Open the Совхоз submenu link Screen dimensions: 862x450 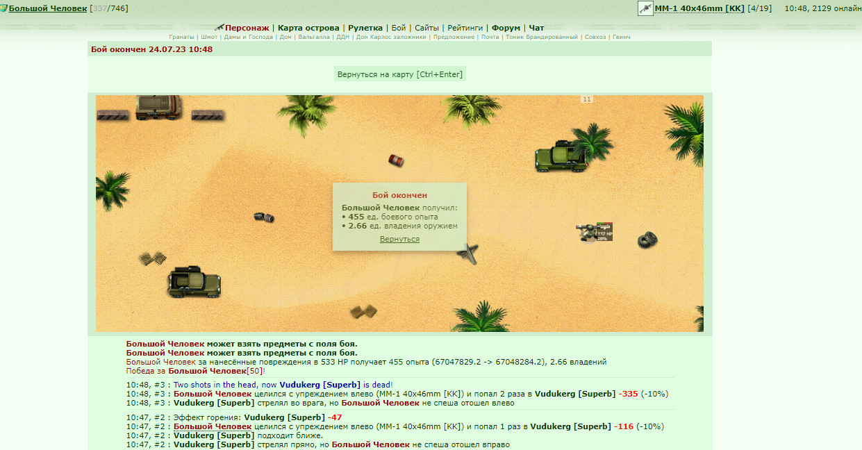pyautogui.click(x=595, y=37)
